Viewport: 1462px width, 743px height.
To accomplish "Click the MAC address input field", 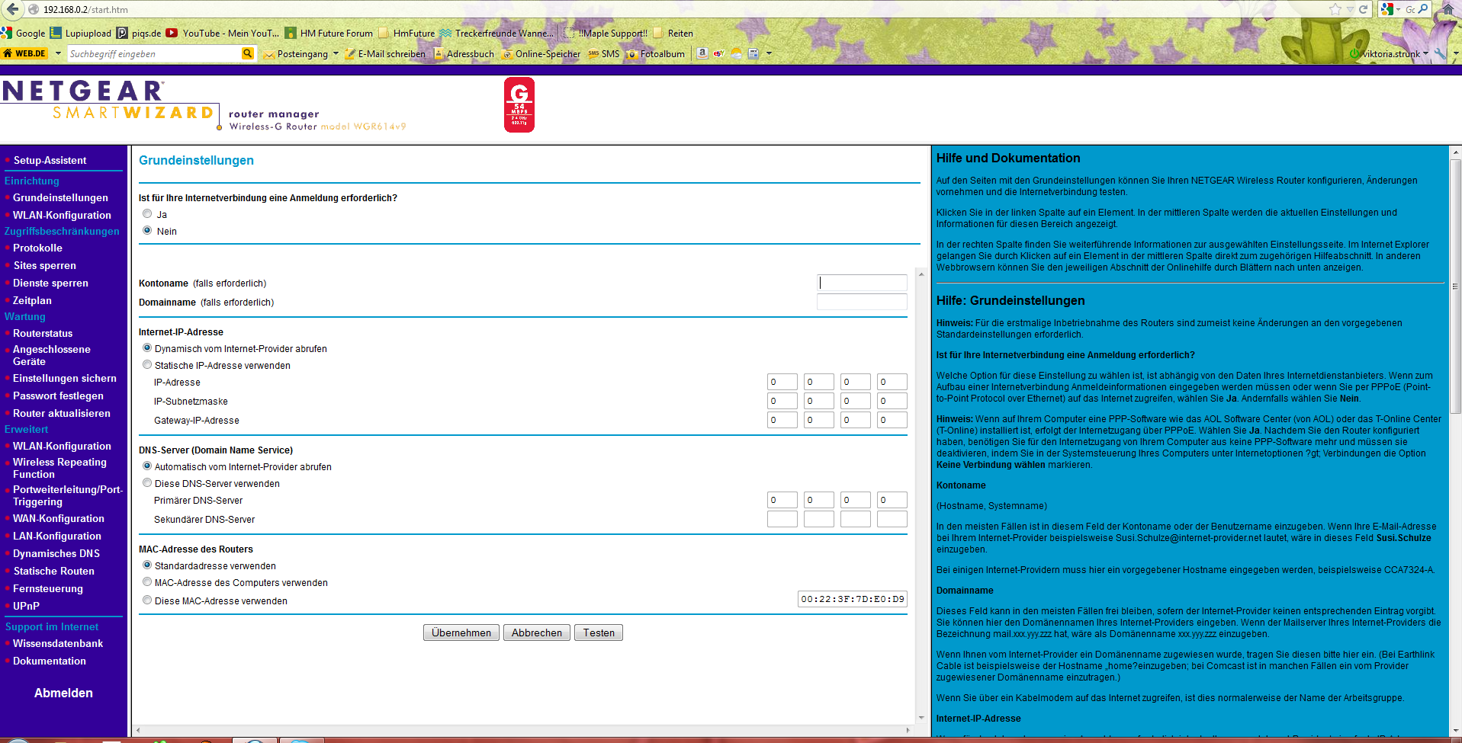I will click(853, 599).
